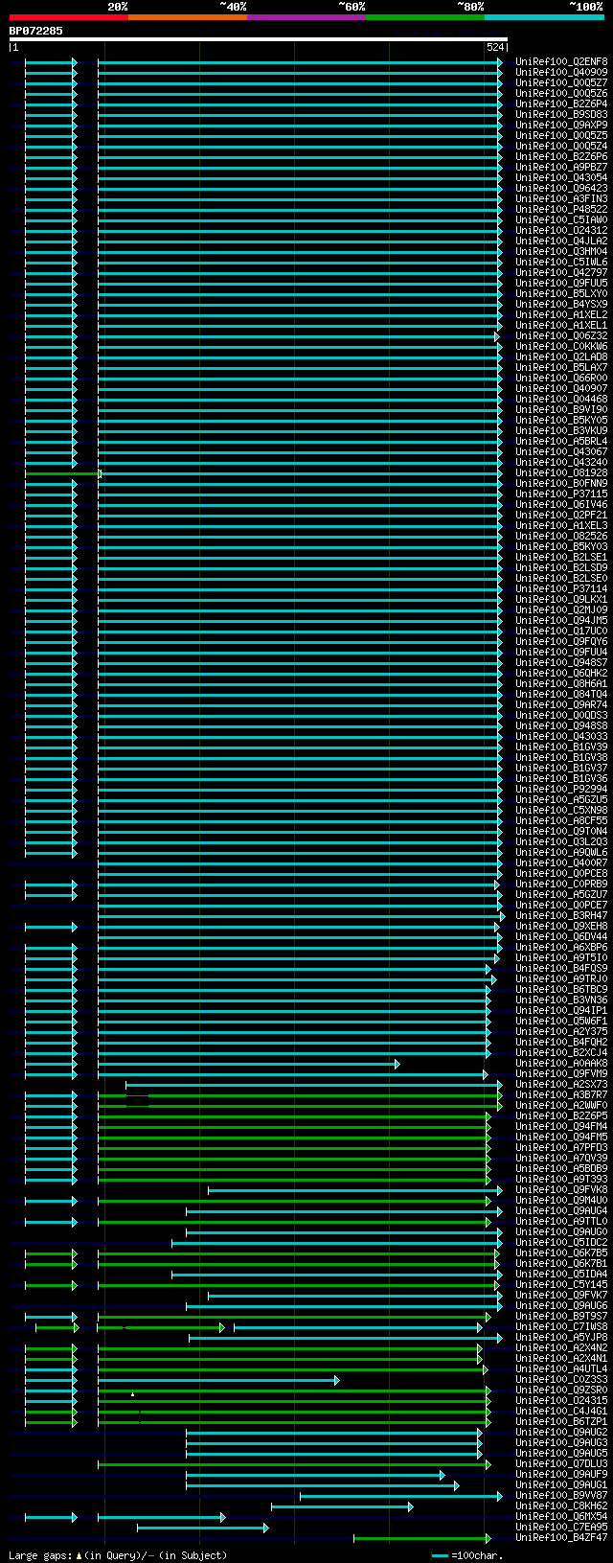The height and width of the screenshot is (1563, 613).
Task: Select the UniRef100_Q94JM5 label
Action: point(561,620)
